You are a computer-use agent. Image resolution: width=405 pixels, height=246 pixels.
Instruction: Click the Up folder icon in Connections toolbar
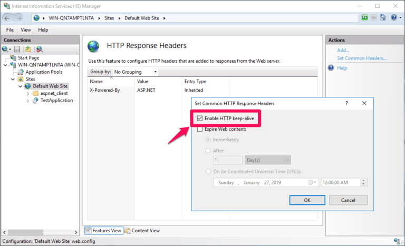27,49
